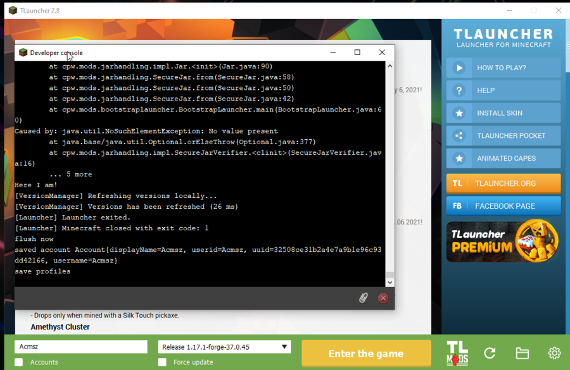Enable the Accounts checkbox
570x370 pixels.
click(x=18, y=362)
